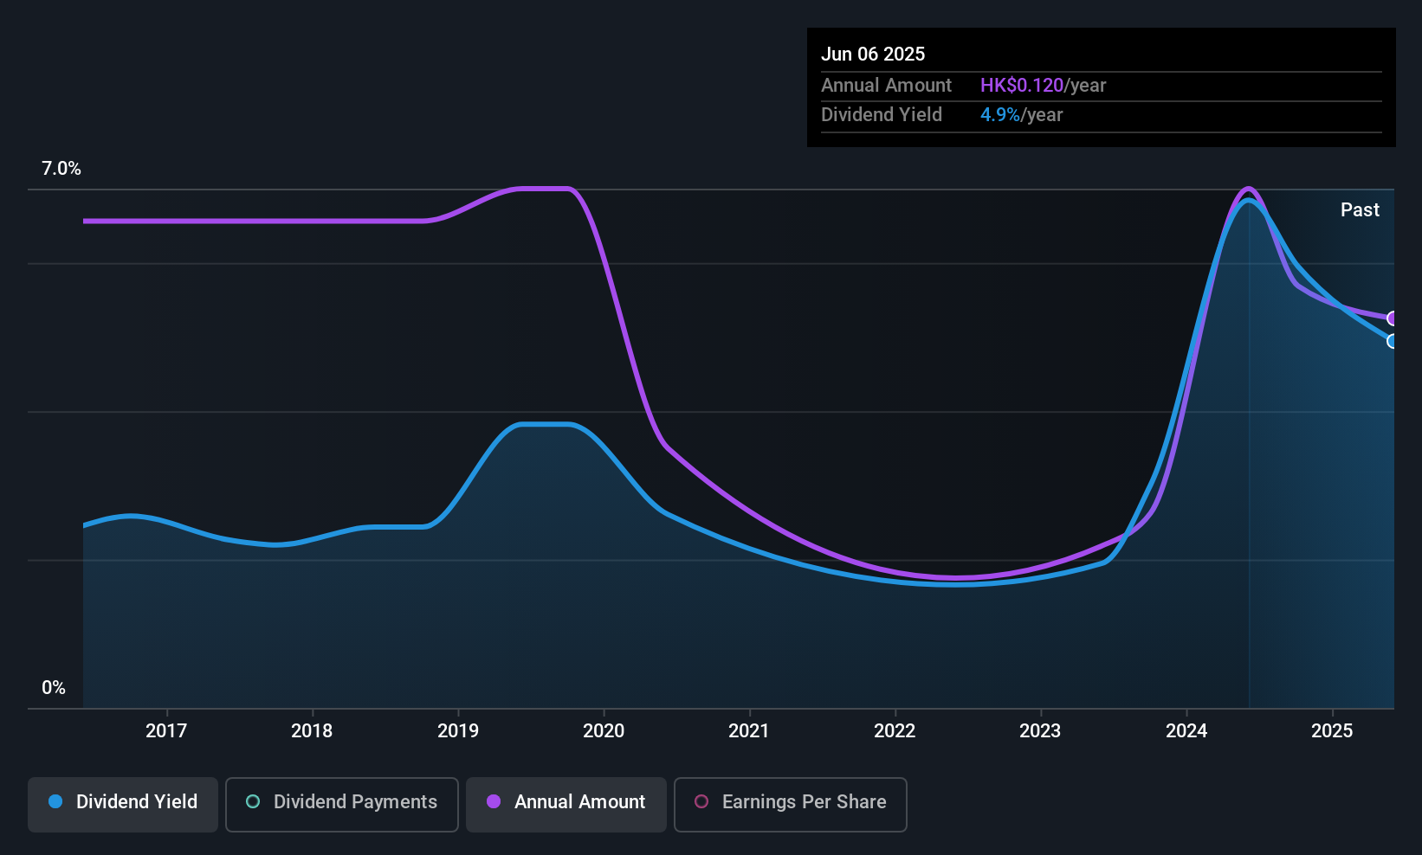The width and height of the screenshot is (1422, 855).
Task: Click the 2025 x-axis label
Action: click(1332, 730)
